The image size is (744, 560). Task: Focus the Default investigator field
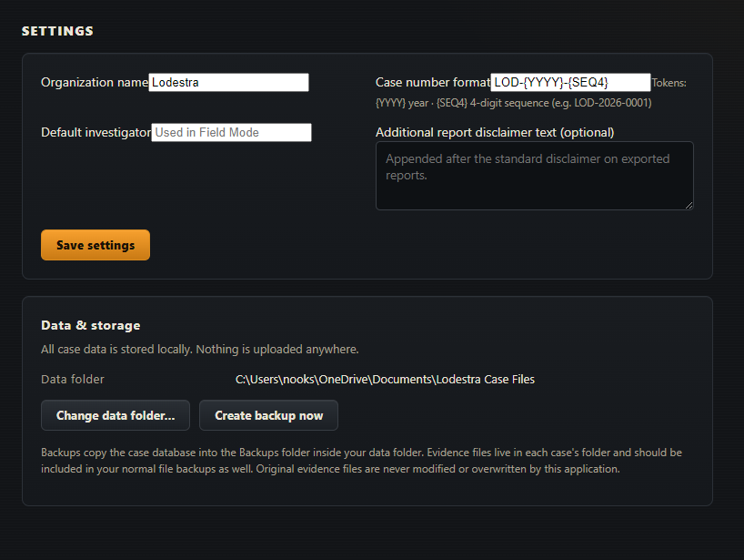point(232,133)
